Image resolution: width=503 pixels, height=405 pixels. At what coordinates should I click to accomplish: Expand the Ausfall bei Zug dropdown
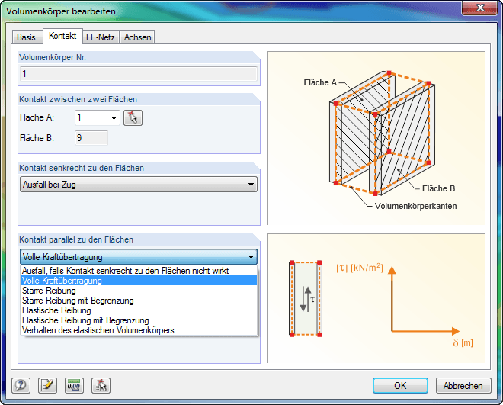(139, 185)
